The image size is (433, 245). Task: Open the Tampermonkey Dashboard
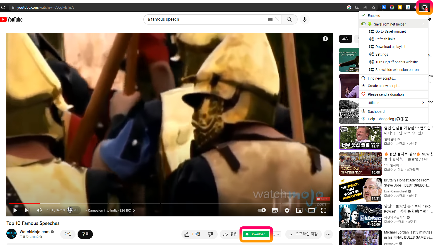[393, 112]
